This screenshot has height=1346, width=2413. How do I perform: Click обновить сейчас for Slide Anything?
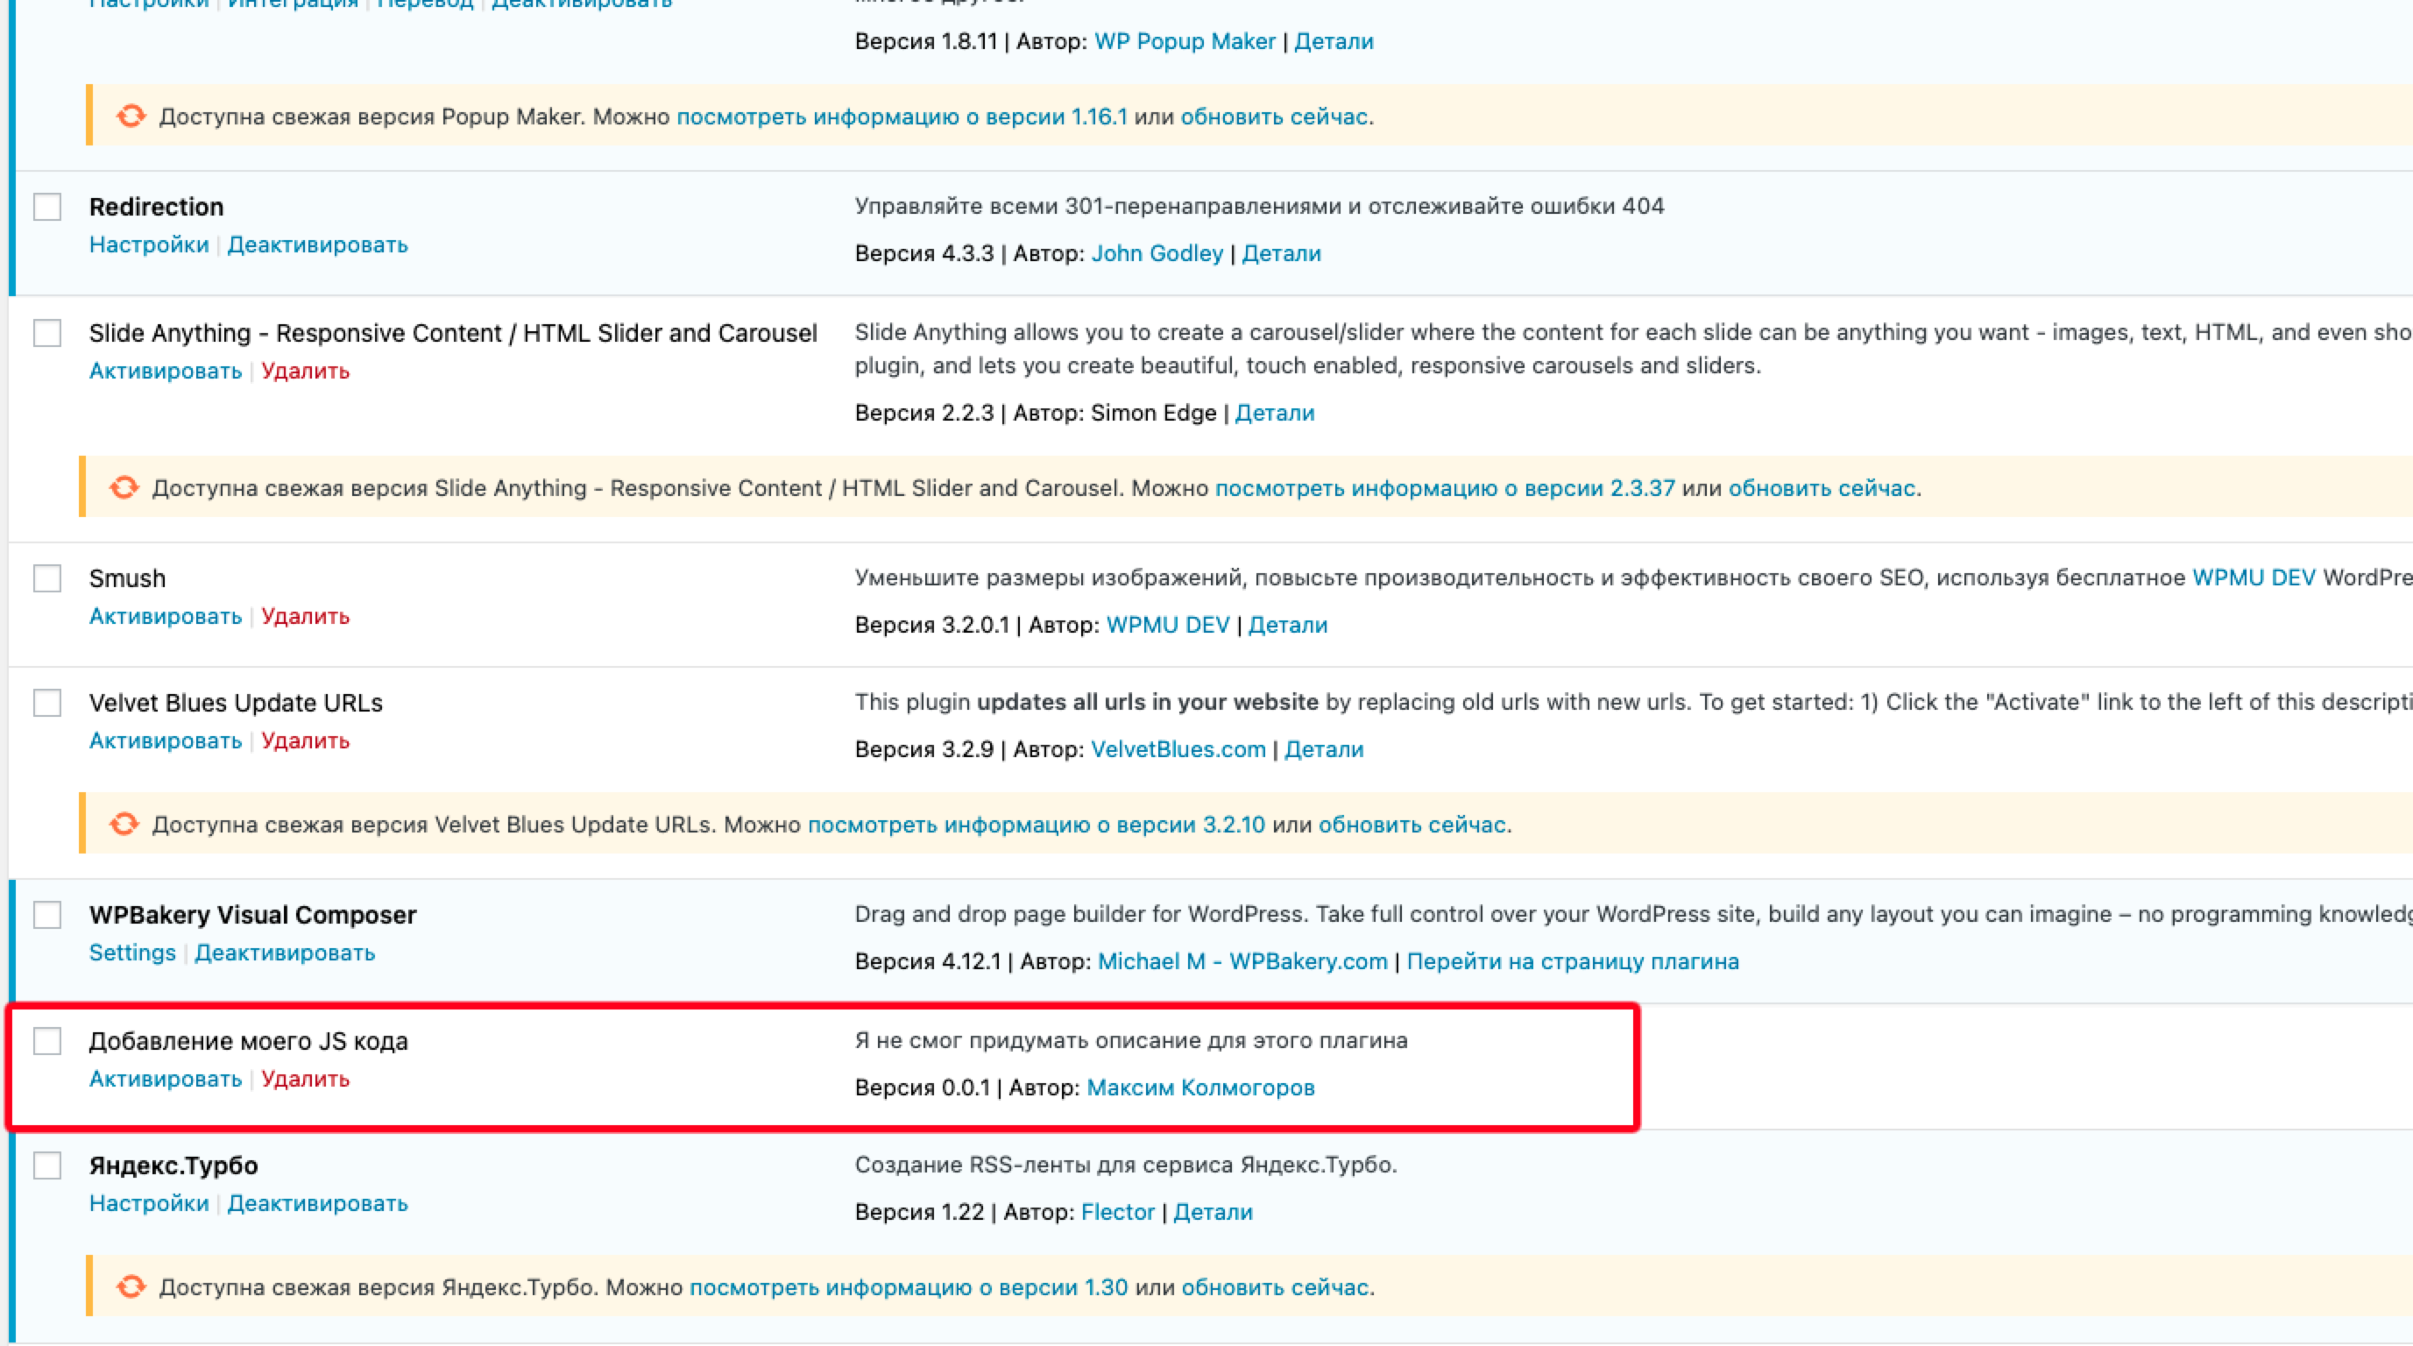(1822, 488)
